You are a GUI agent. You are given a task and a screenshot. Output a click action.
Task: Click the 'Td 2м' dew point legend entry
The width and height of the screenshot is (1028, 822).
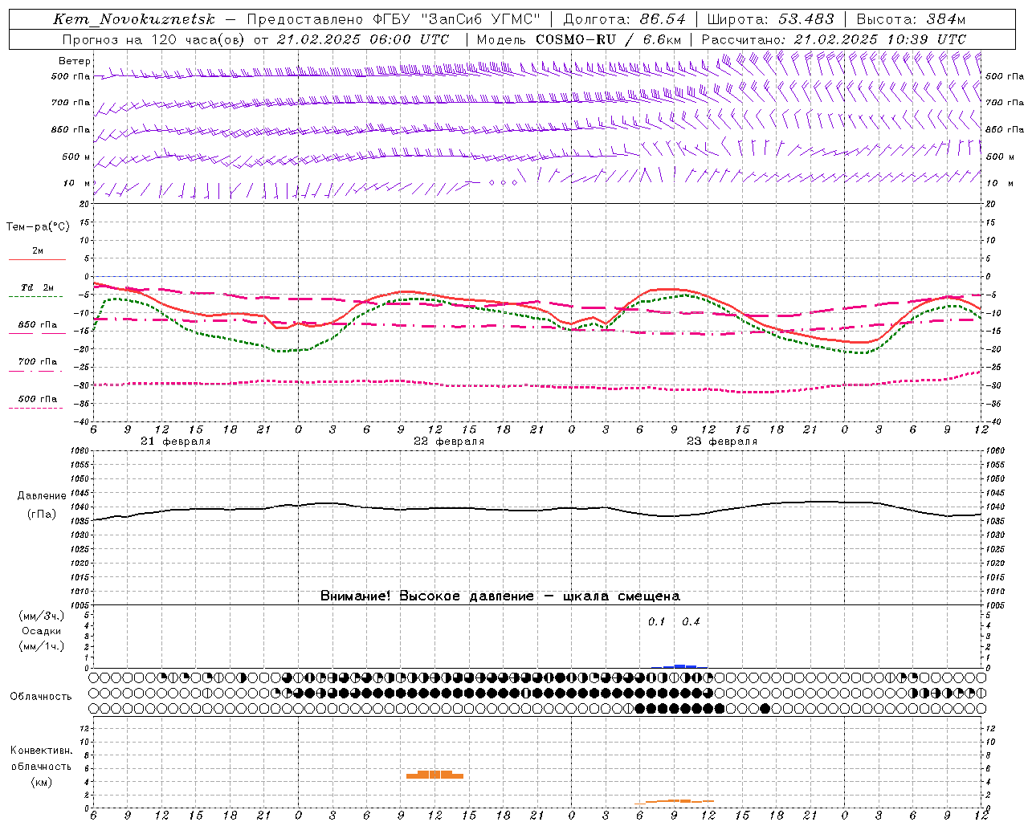click(x=38, y=287)
